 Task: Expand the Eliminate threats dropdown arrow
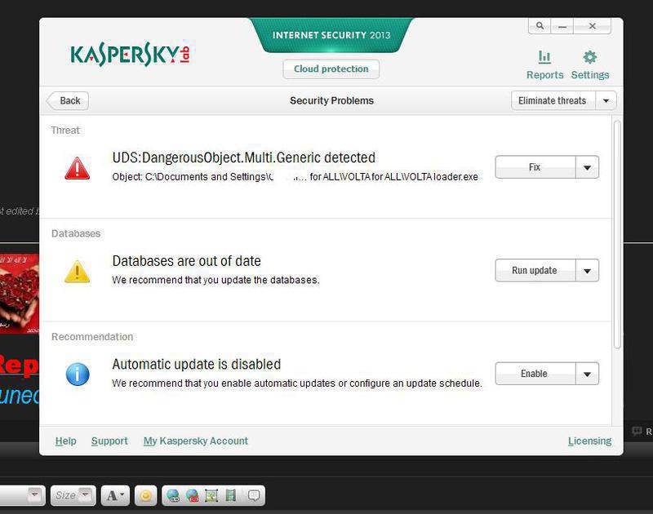606,100
